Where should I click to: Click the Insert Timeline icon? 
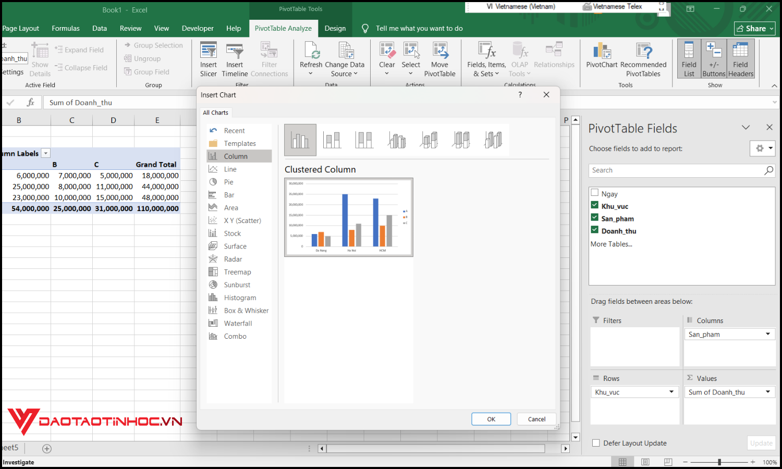[x=235, y=57]
